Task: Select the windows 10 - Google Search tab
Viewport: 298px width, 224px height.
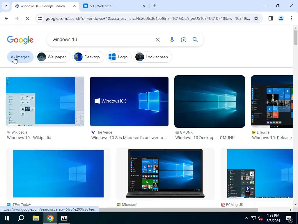Action: coord(46,6)
